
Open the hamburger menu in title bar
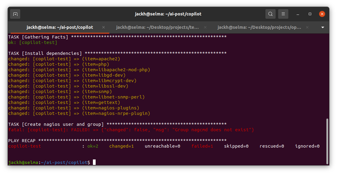pyautogui.click(x=283, y=14)
